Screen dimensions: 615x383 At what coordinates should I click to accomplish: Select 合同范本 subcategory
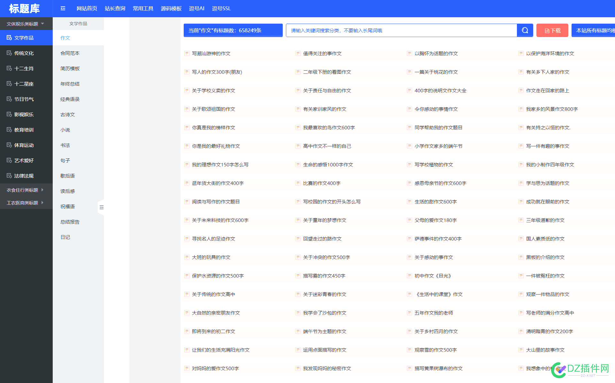70,53
